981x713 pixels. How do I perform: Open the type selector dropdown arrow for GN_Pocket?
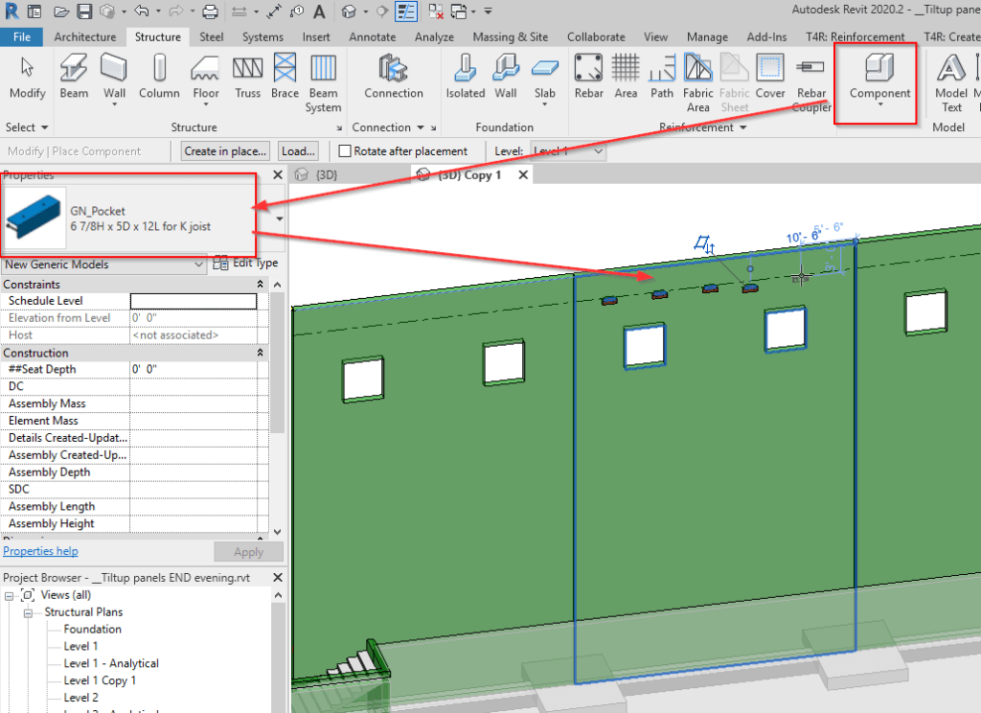pos(279,218)
